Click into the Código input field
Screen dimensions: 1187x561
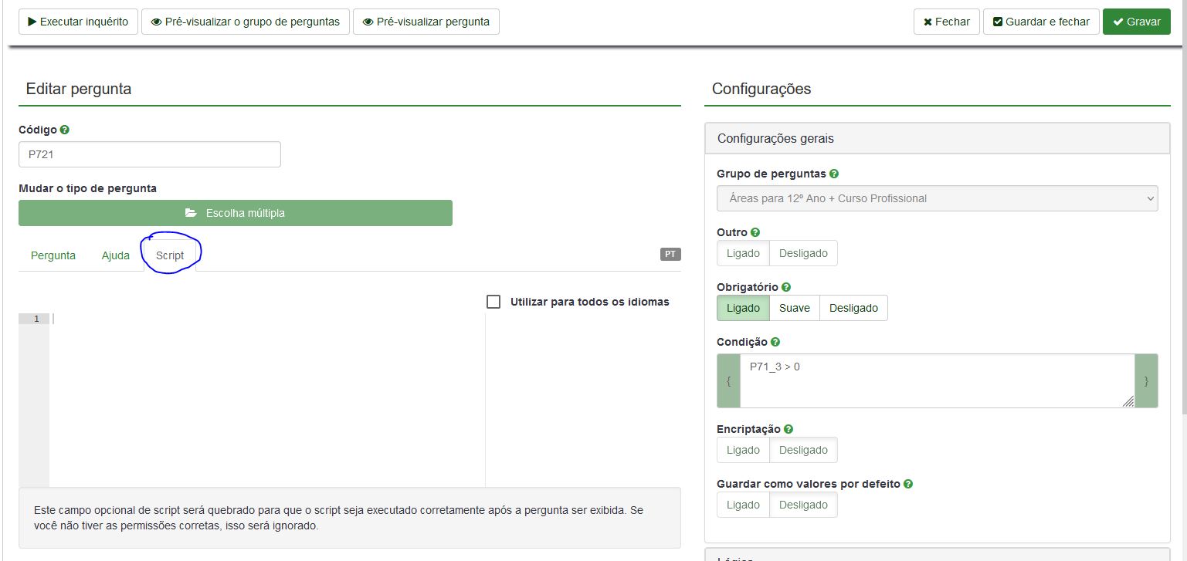tap(150, 154)
